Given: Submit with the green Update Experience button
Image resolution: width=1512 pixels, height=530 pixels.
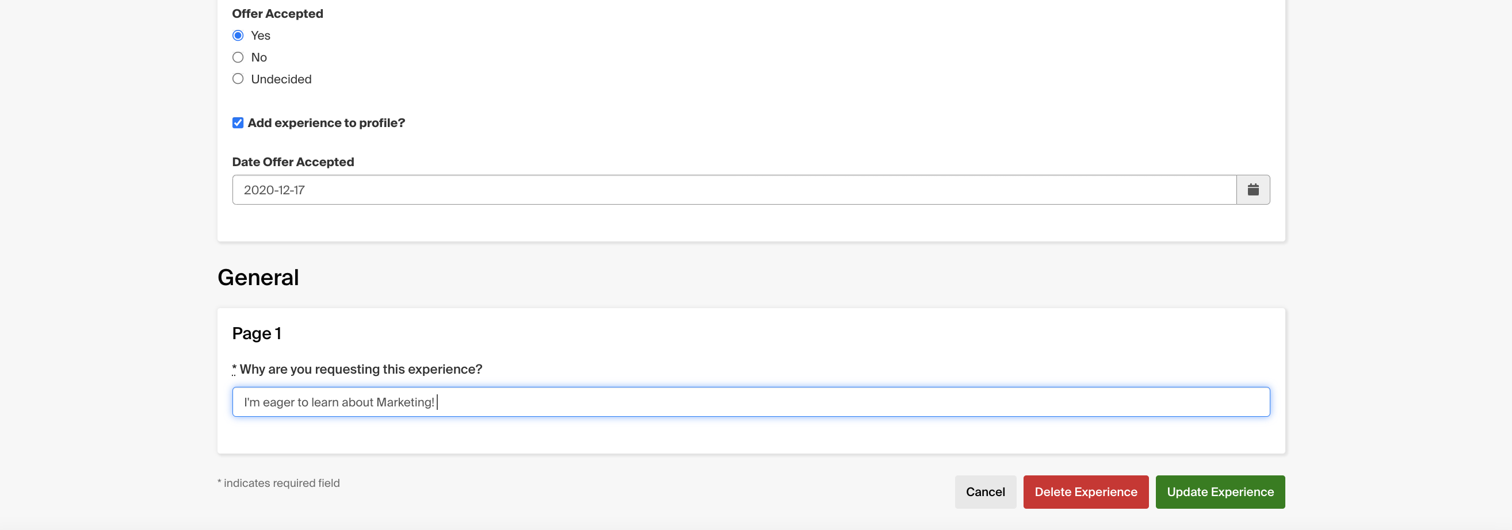Looking at the screenshot, I should tap(1220, 492).
